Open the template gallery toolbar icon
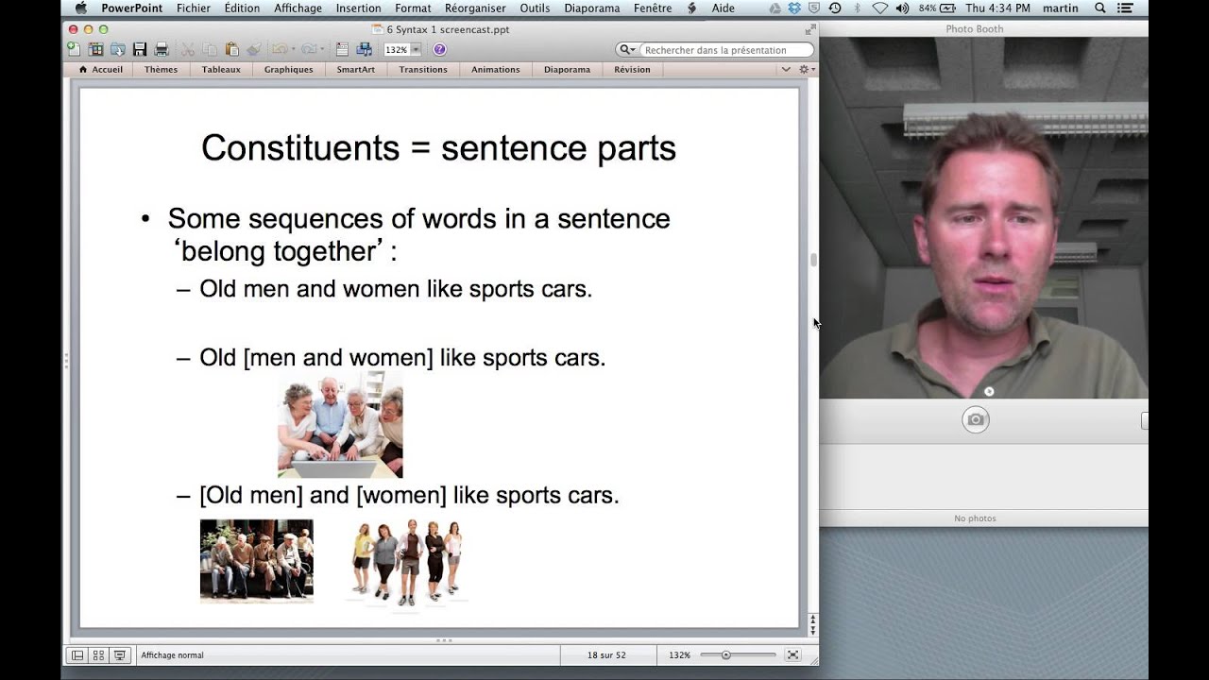 coord(95,49)
